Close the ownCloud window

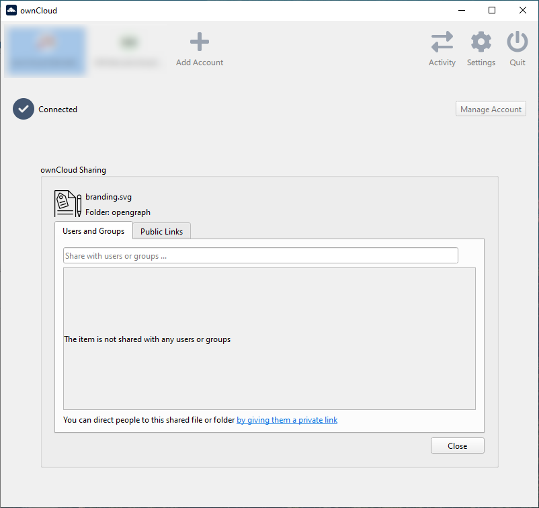tap(523, 10)
